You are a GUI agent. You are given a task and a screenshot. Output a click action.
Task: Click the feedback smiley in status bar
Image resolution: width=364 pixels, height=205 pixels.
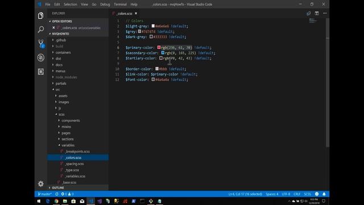point(317,194)
